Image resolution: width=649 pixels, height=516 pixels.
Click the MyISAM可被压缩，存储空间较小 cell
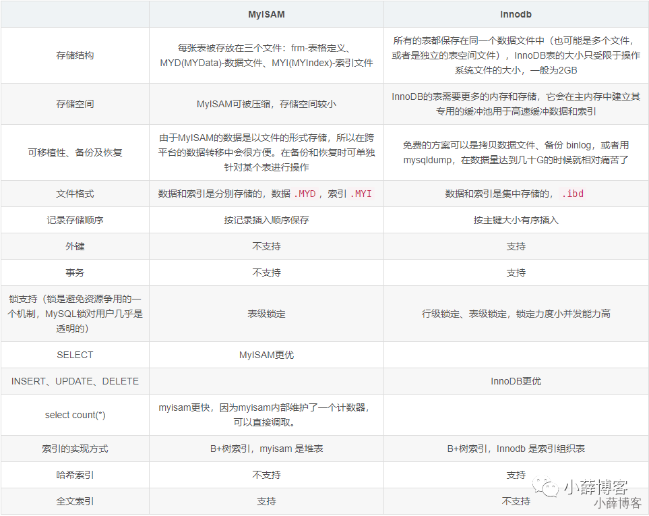(266, 104)
